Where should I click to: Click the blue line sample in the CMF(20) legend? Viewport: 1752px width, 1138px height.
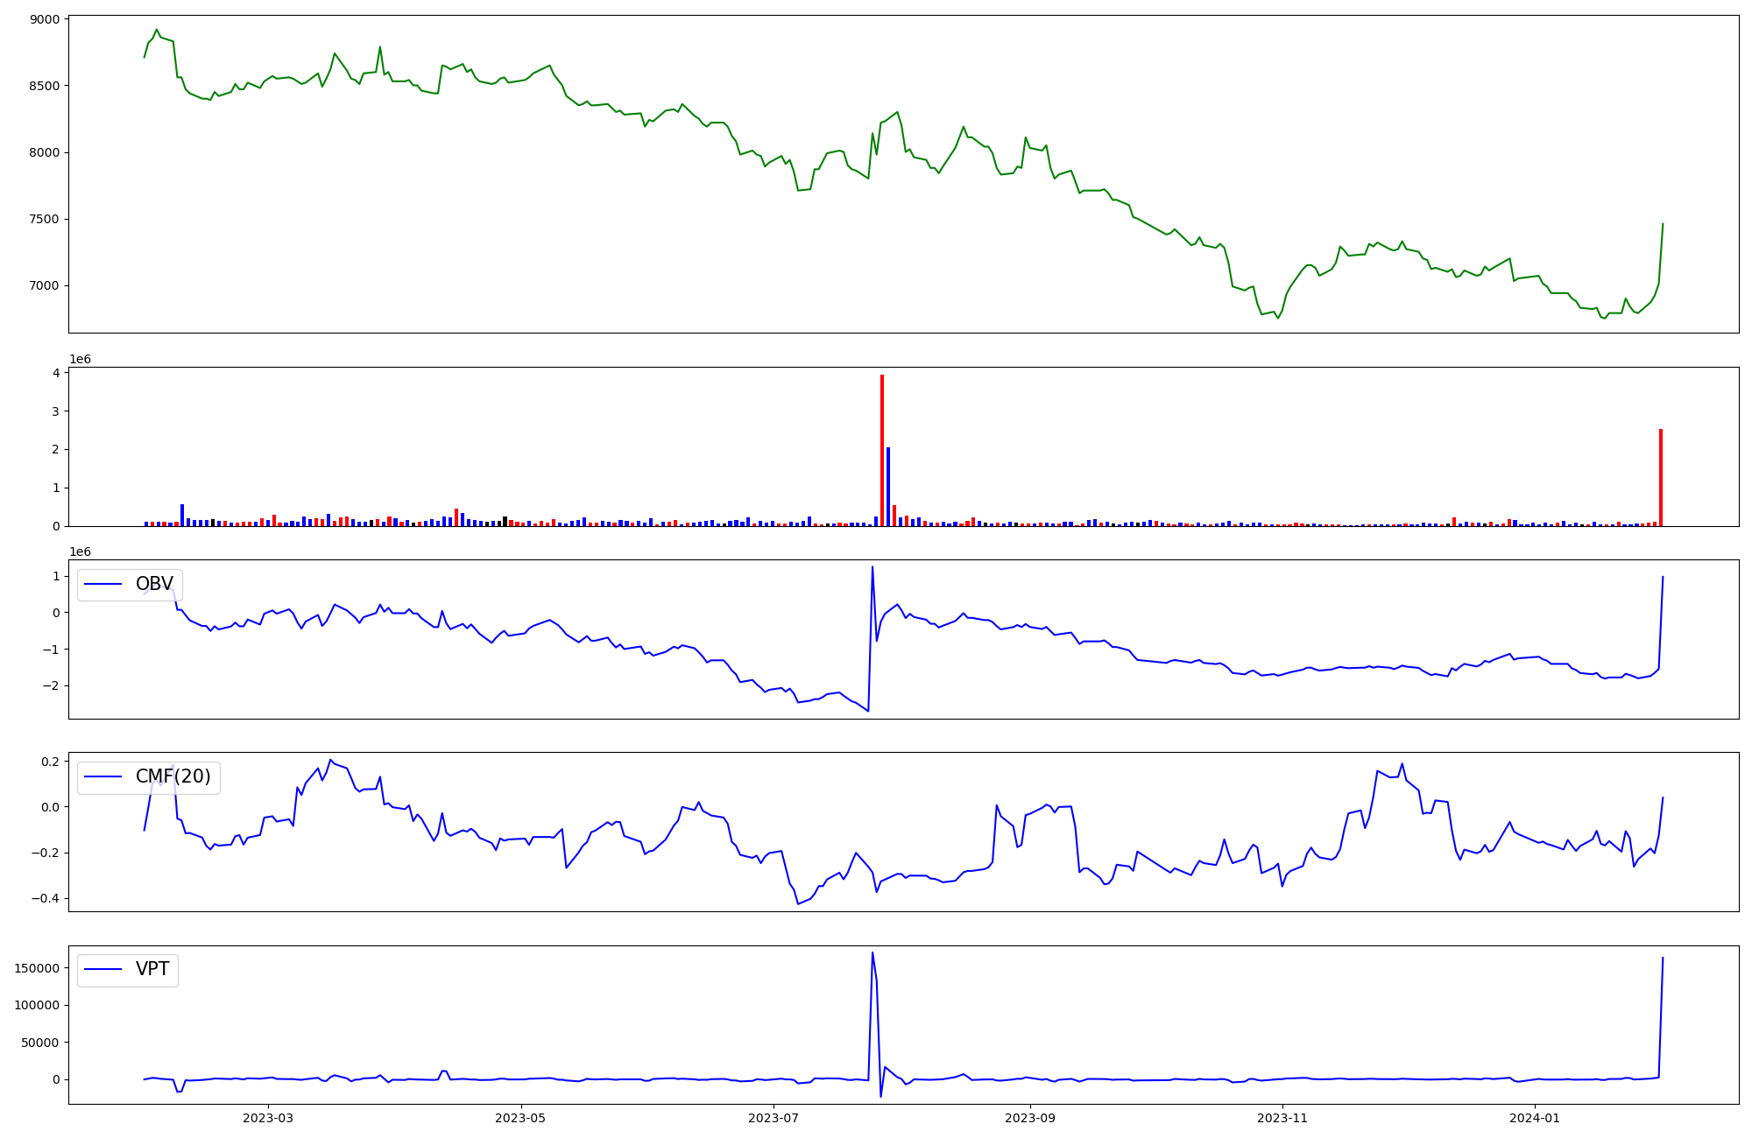[x=103, y=777]
